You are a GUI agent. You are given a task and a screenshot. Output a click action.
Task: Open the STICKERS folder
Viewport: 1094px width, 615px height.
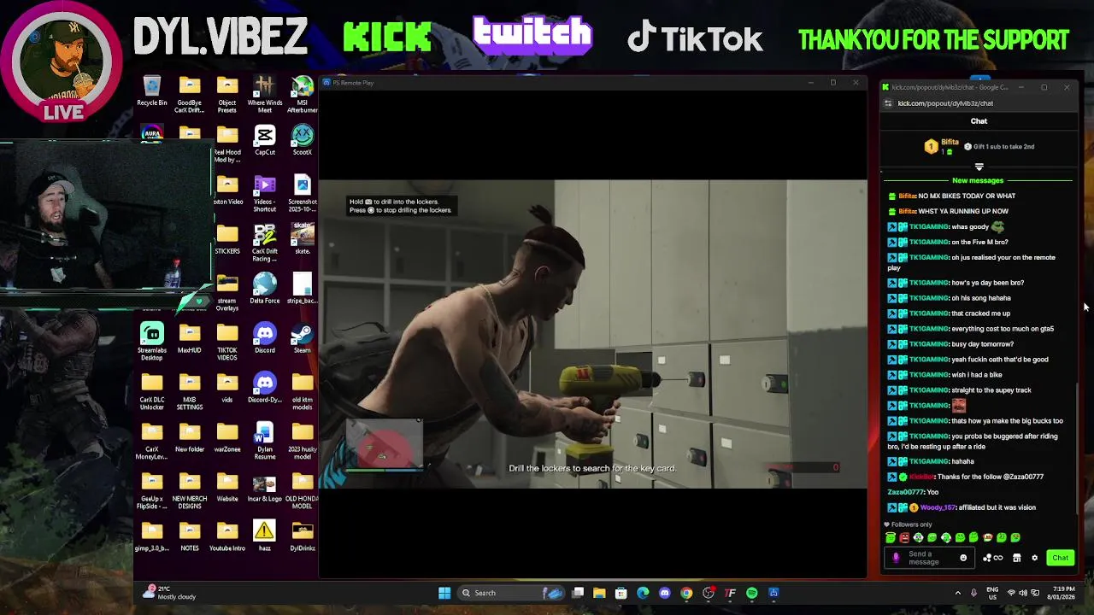(x=227, y=239)
